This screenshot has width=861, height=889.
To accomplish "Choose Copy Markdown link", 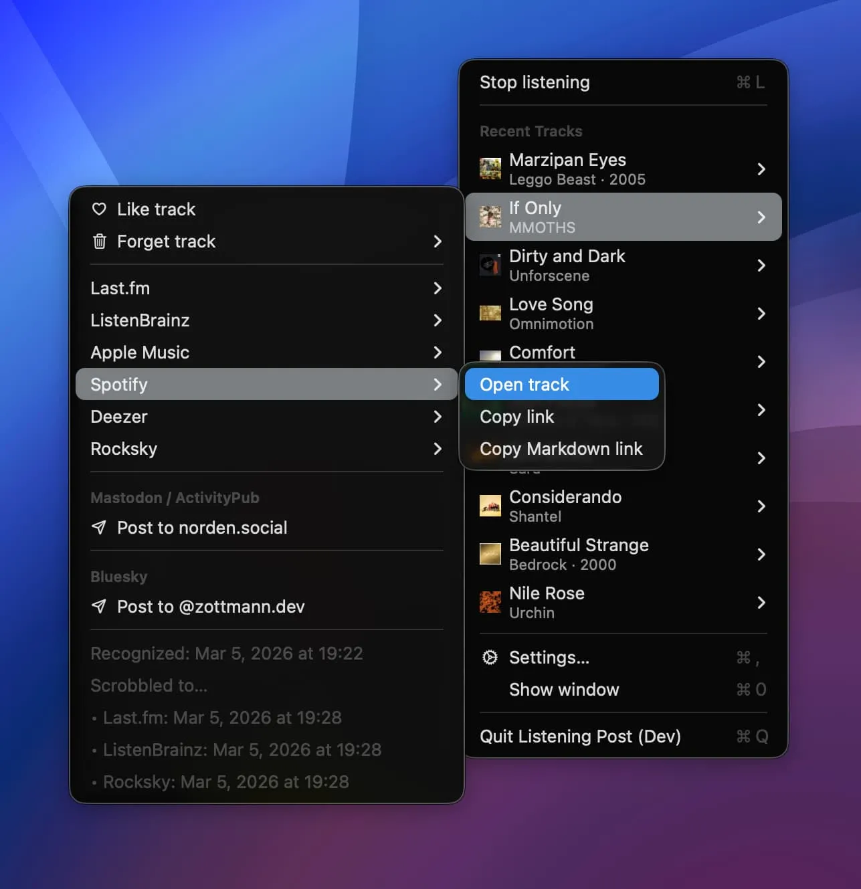I will click(561, 449).
